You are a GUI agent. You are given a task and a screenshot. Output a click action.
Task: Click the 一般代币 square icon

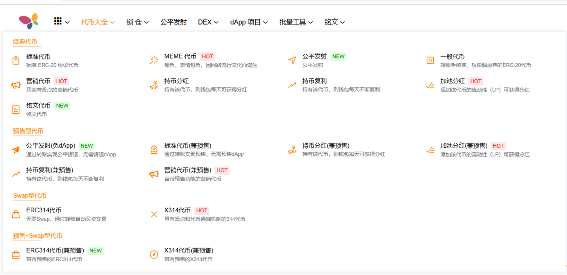[x=430, y=60]
